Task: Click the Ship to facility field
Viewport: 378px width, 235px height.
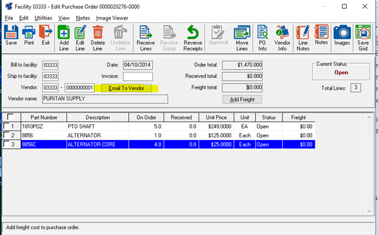Action: pyautogui.click(x=51, y=76)
